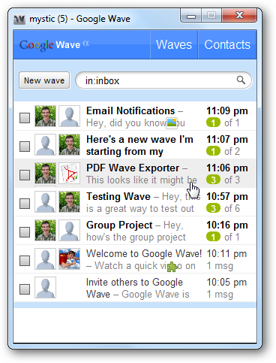Click the Welcome to Google Wave cartoon avatar
Image resolution: width=276 pixels, height=363 pixels.
click(x=70, y=259)
